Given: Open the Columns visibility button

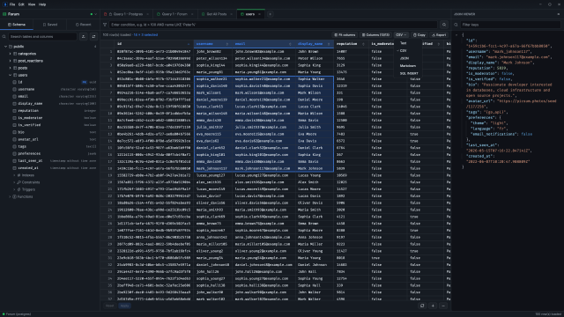Looking at the screenshot, I should pos(375,35).
